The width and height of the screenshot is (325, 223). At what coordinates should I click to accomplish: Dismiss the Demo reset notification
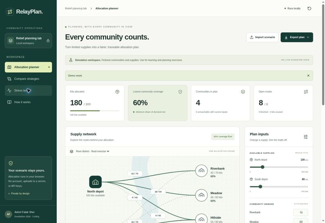(308, 76)
